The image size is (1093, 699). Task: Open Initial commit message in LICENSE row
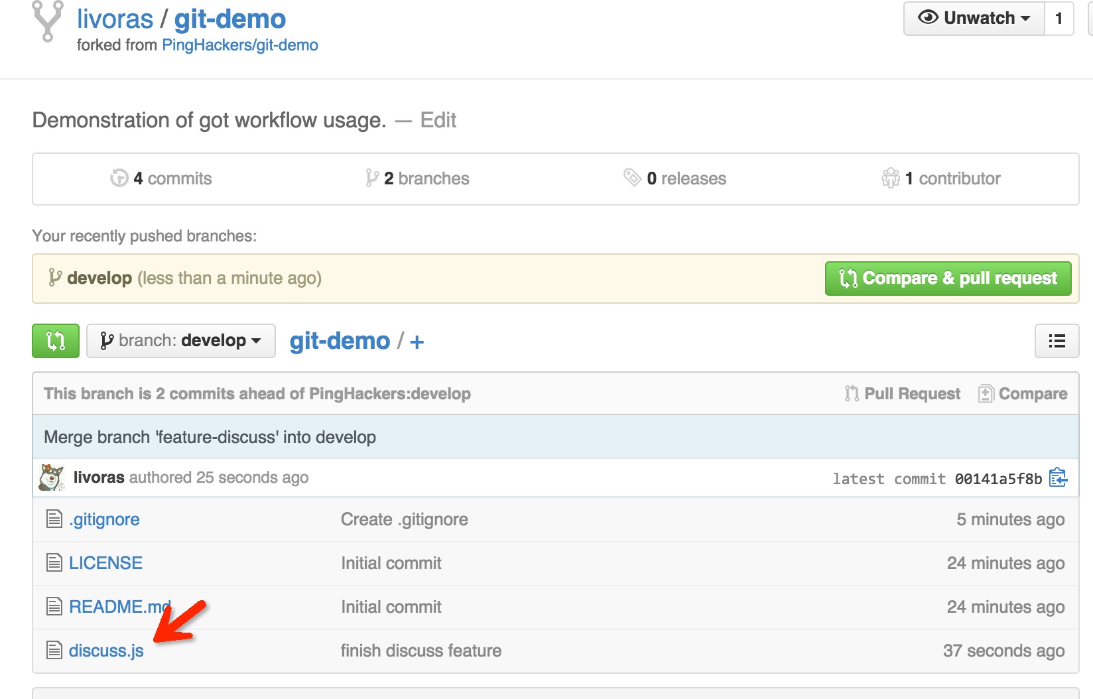coord(391,563)
